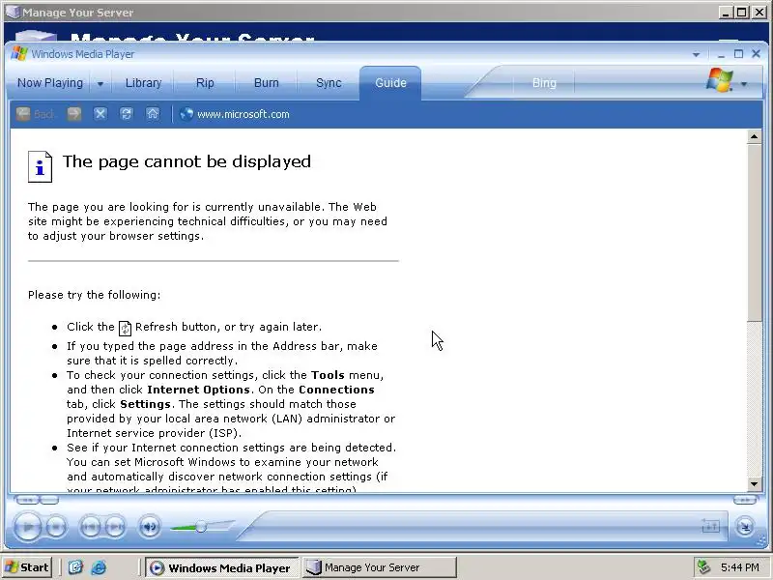
Task: Switch to the Burn tab
Action: point(267,83)
